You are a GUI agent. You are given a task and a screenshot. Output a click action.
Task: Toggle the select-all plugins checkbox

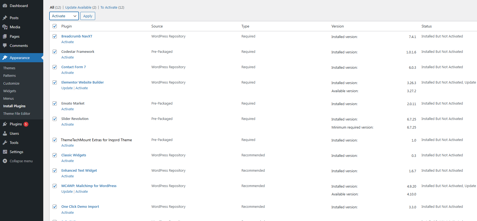(x=55, y=26)
